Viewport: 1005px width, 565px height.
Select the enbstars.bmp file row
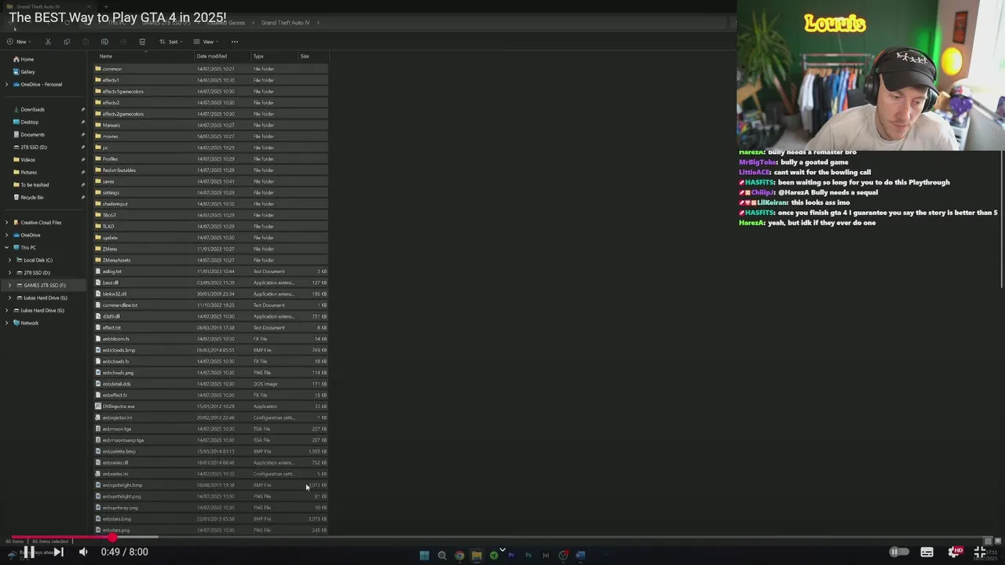point(210,519)
